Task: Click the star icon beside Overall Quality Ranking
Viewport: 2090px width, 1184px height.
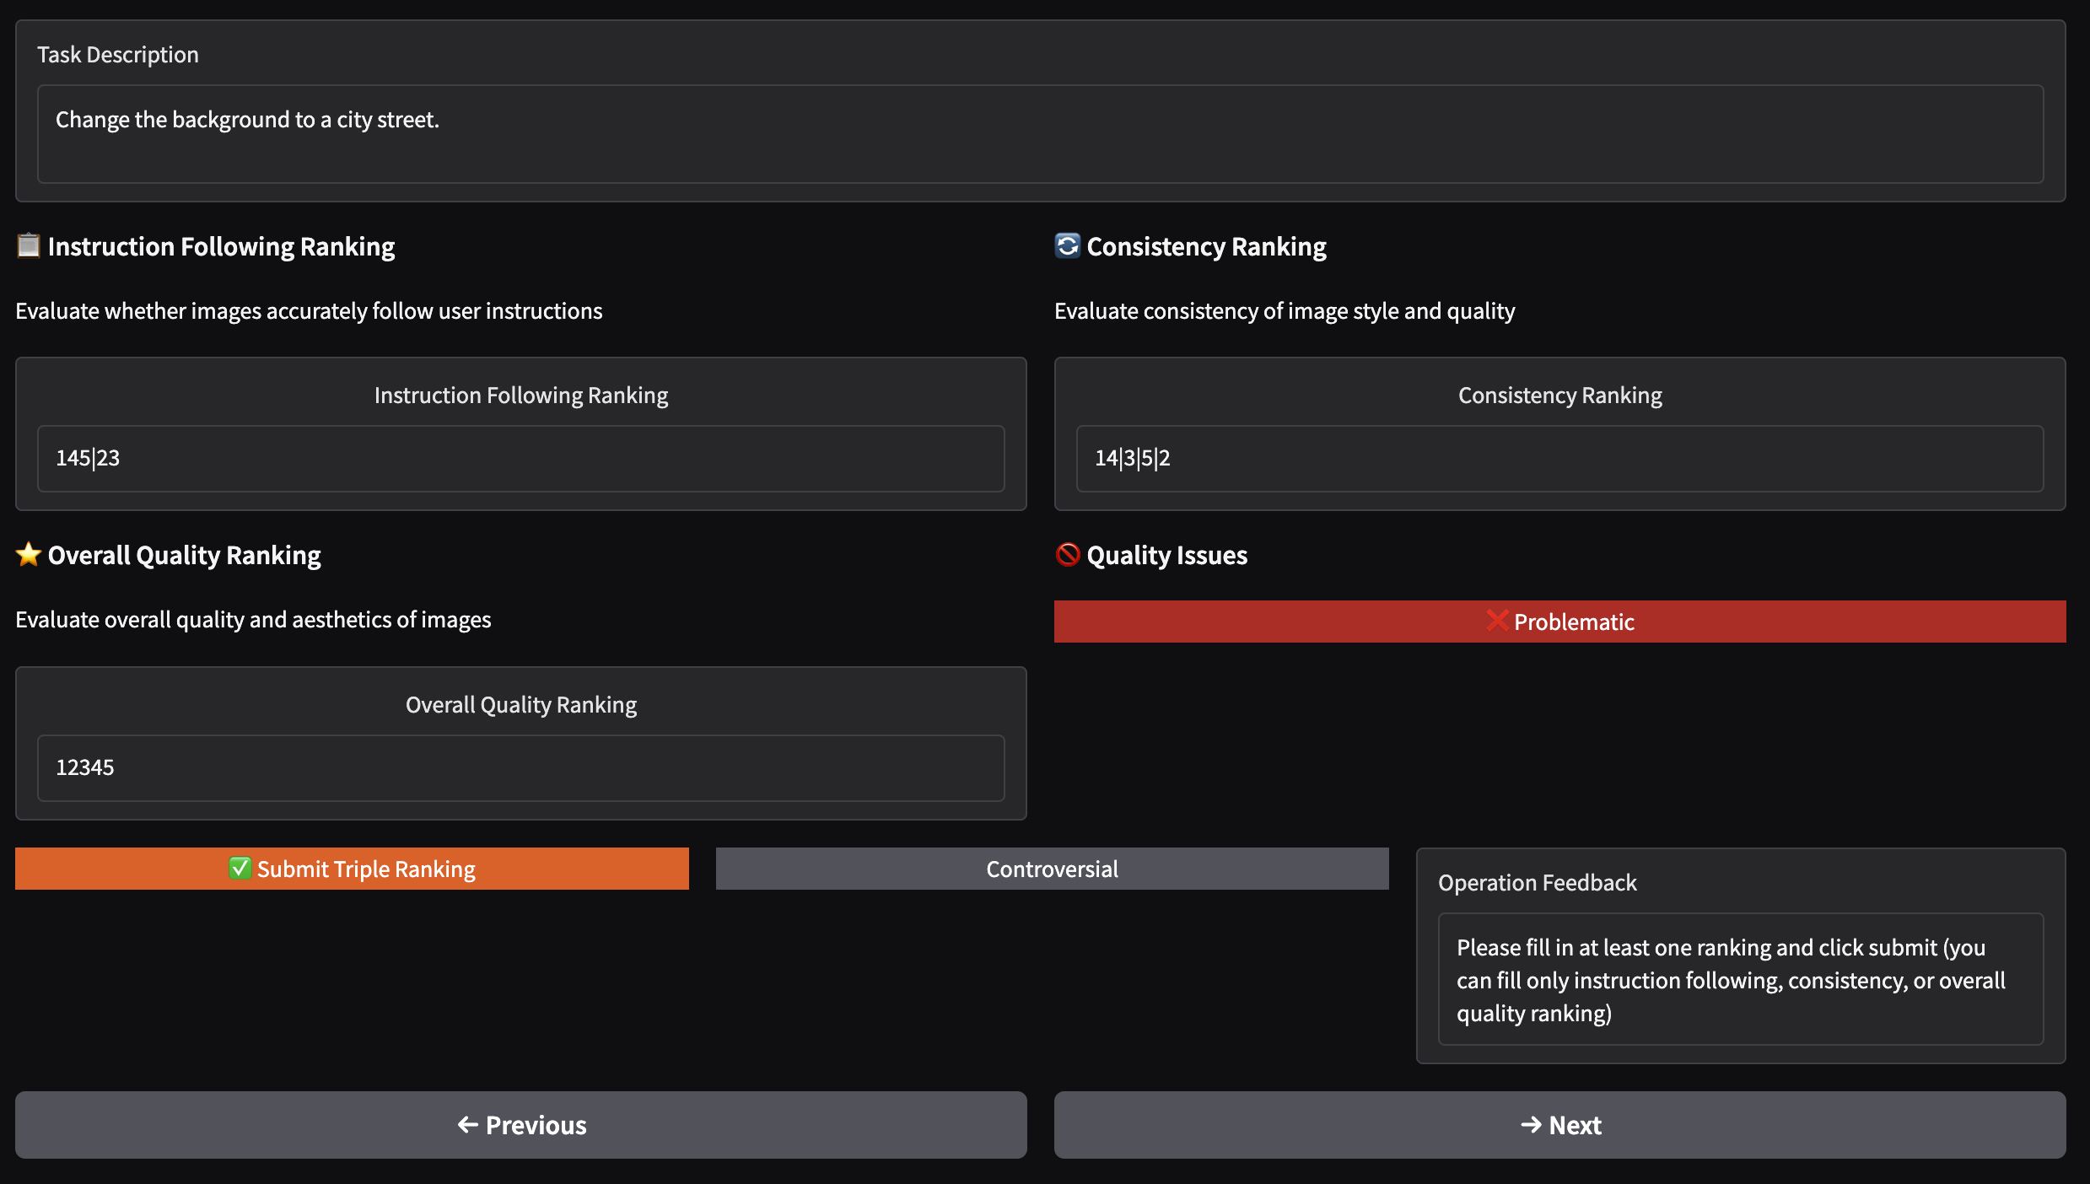Action: (29, 554)
